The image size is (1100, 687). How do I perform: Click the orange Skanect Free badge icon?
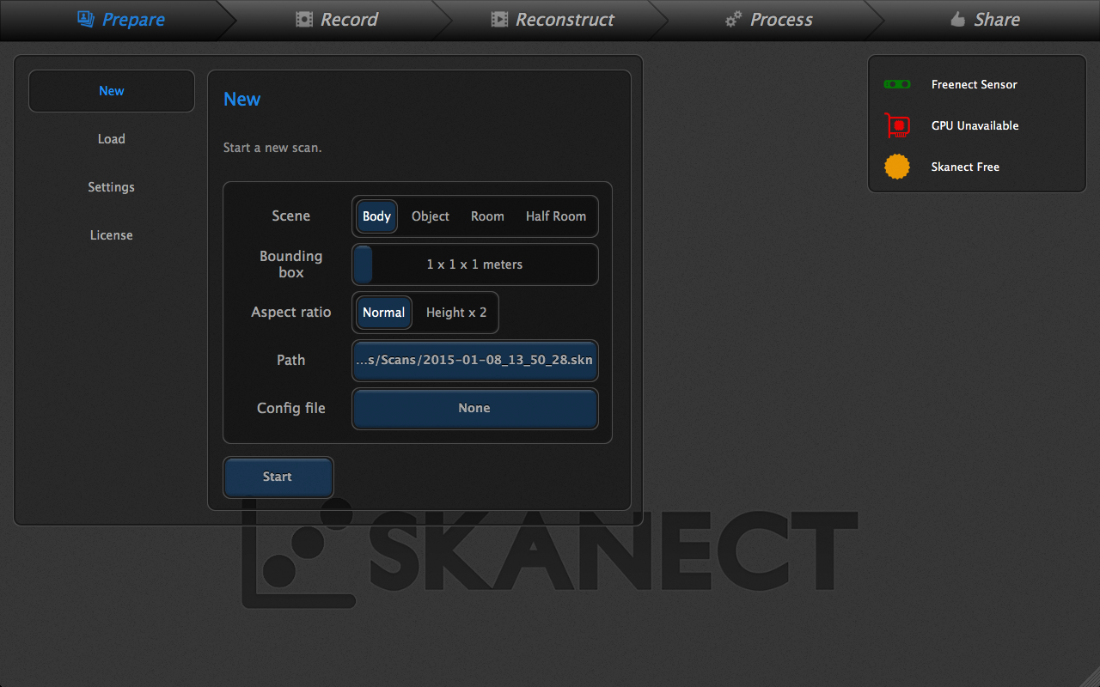click(897, 167)
